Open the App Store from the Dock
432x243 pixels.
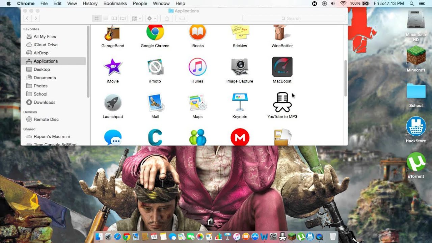(255, 237)
